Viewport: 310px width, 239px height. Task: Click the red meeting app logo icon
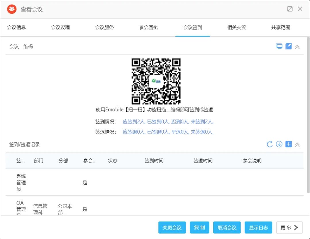tap(12, 9)
